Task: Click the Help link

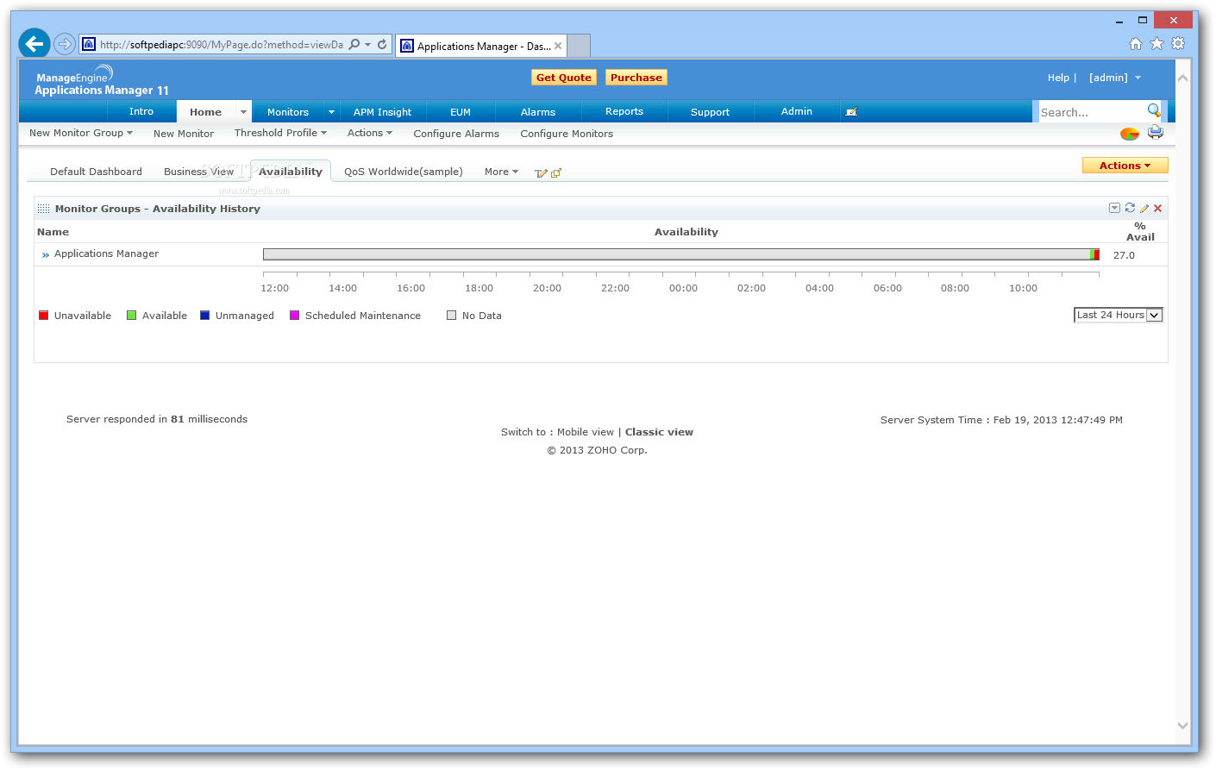Action: tap(1058, 78)
